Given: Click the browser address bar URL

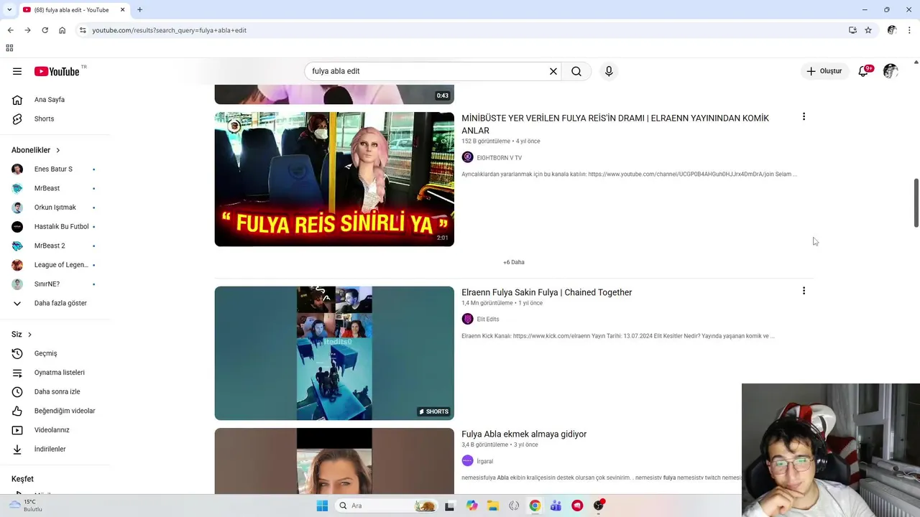Looking at the screenshot, I should pos(170,30).
